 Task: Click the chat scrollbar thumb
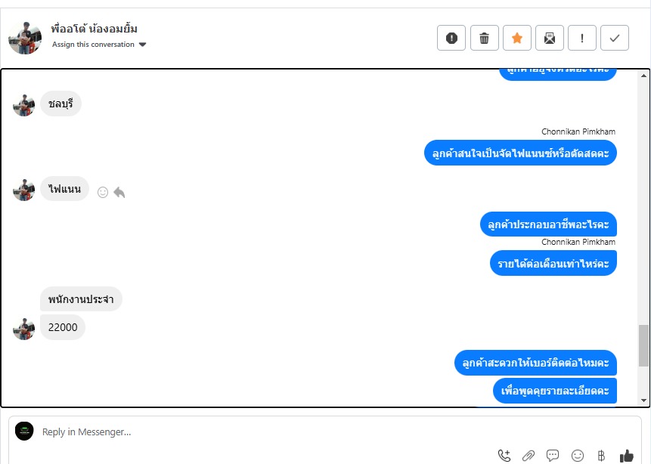[643, 345]
